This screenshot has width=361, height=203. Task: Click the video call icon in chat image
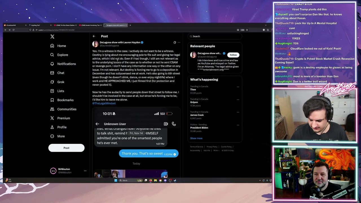pos(166,124)
